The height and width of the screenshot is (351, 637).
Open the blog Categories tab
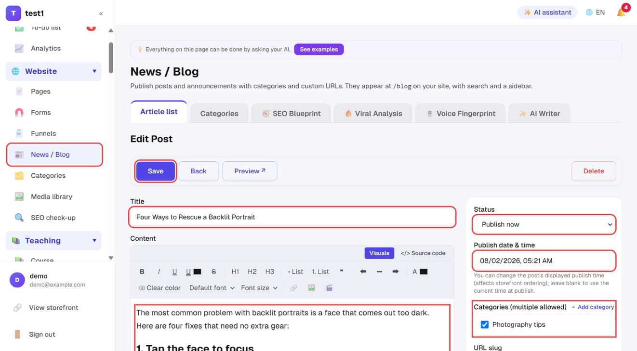coord(219,114)
